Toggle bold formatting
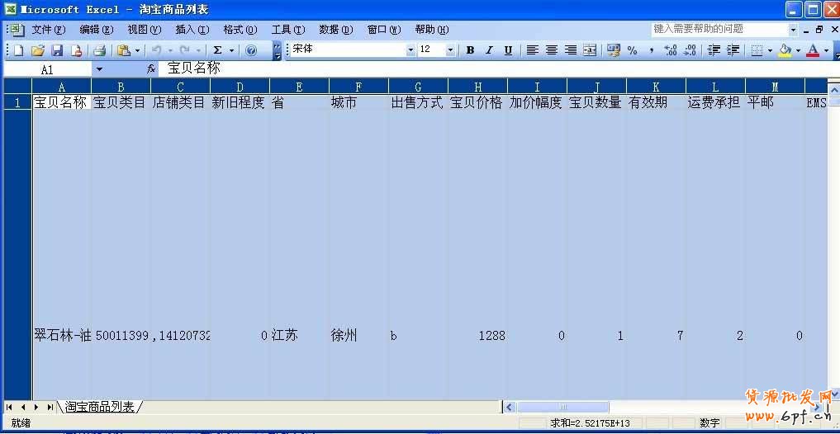The height and width of the screenshot is (434, 840). 470,50
